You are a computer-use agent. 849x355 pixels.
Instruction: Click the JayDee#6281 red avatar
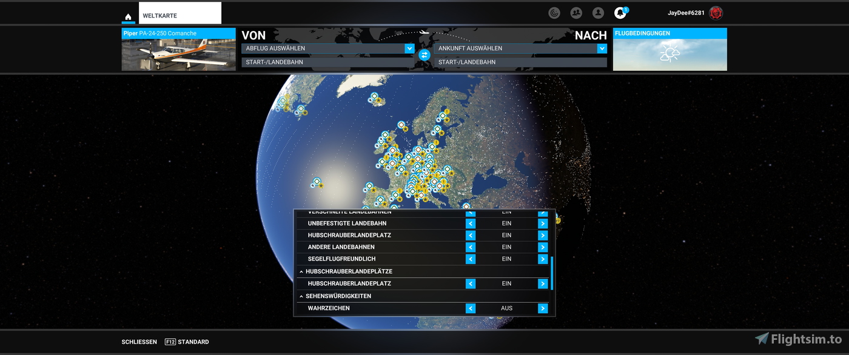point(716,13)
